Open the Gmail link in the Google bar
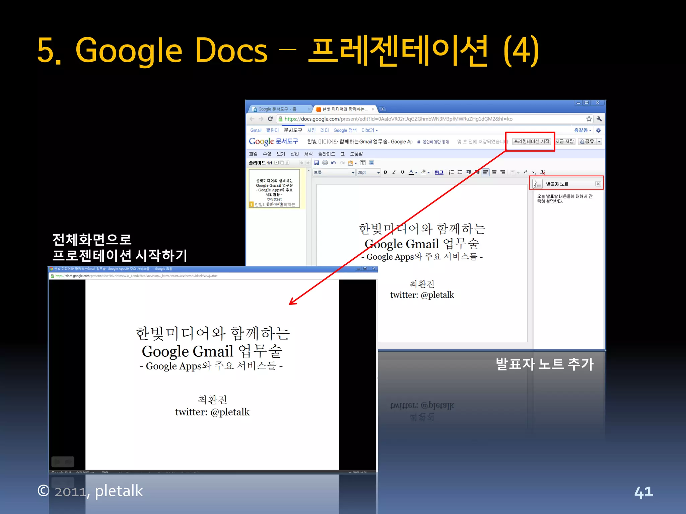This screenshot has width=686, height=514. point(256,131)
